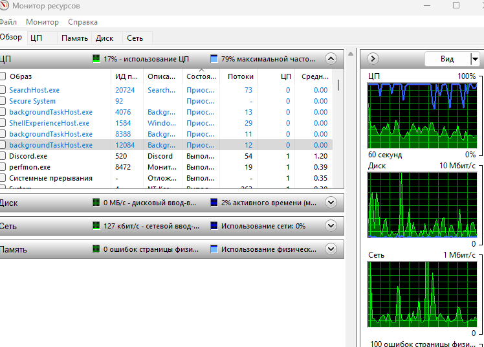Check the SearchHost.exe checkbox
Viewport: 484px width, 347px height.
(3, 90)
